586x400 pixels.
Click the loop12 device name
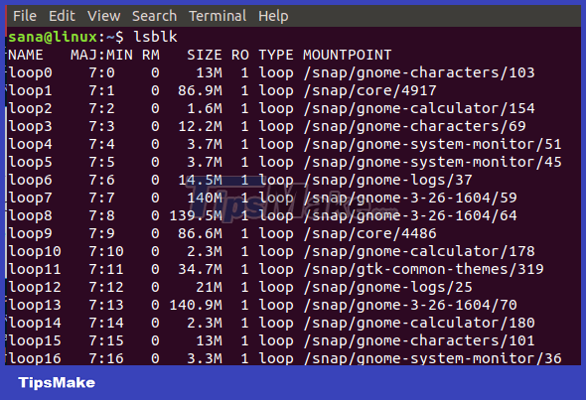point(35,287)
